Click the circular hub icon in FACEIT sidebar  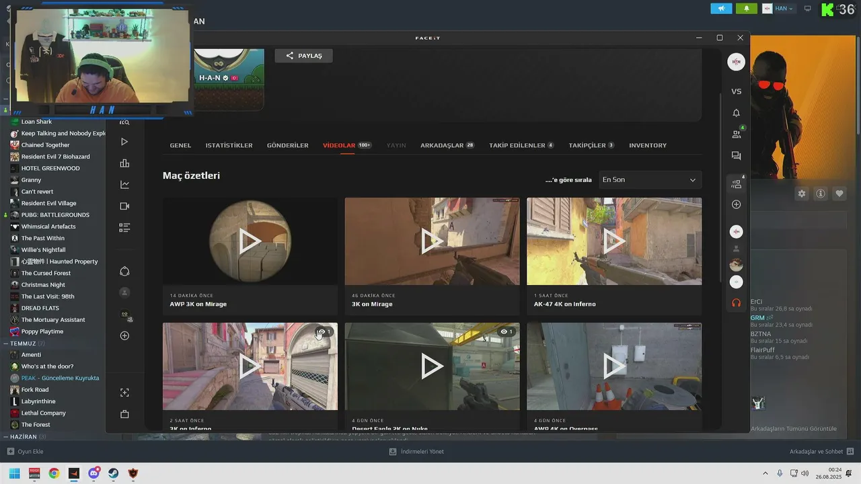click(124, 271)
